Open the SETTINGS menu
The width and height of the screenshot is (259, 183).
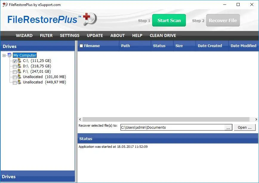click(x=70, y=35)
